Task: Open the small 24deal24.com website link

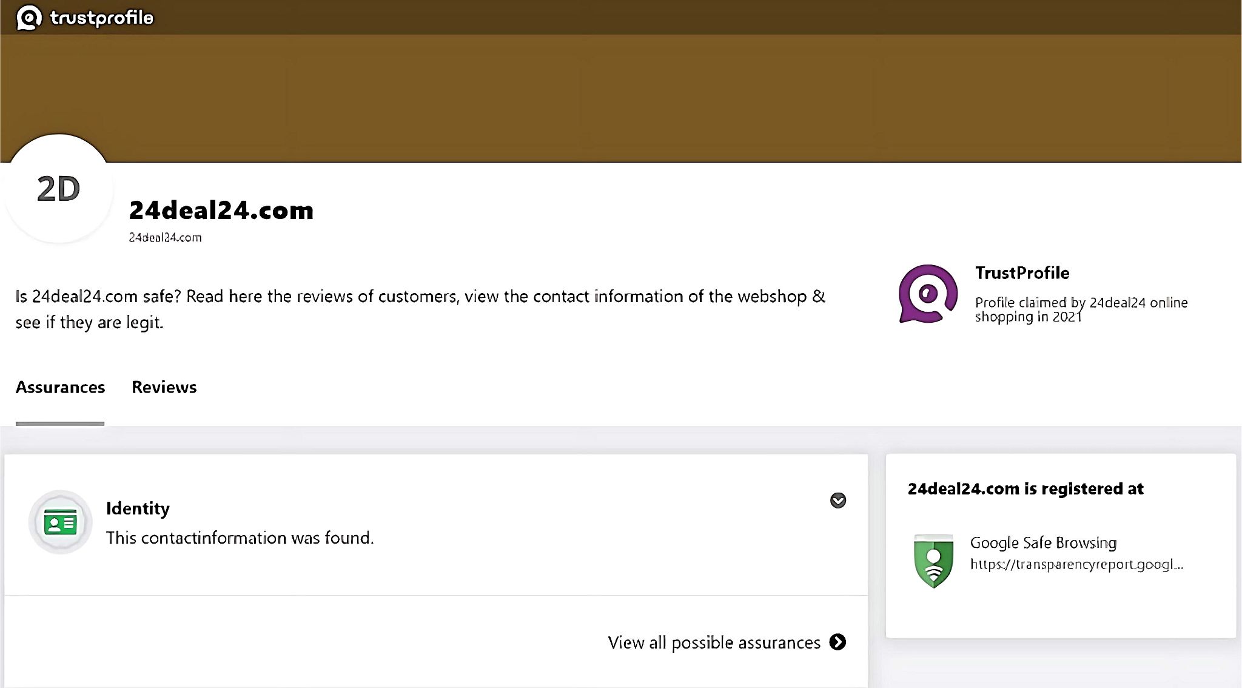Action: point(165,237)
